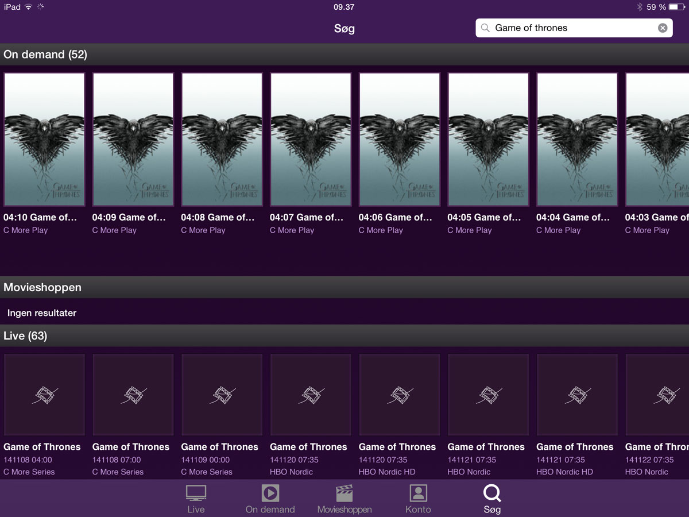Open poster for 04:08 Game of Thrones
This screenshot has height=517, width=689.
(222, 139)
